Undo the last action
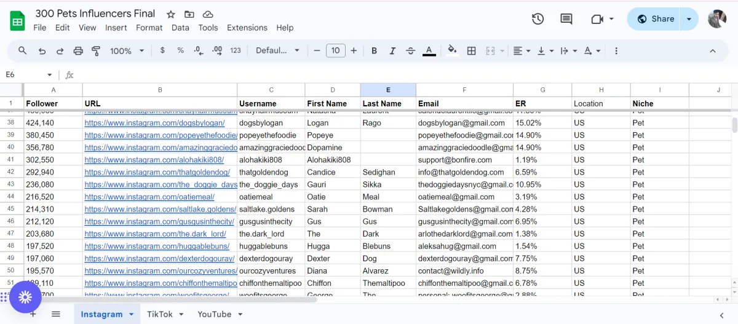This screenshot has height=324, width=738. tap(42, 51)
